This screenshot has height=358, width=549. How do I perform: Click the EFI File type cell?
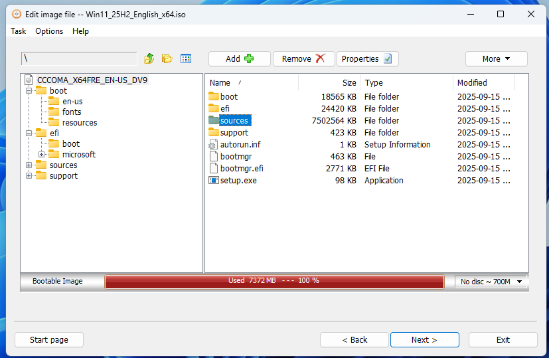pyautogui.click(x=377, y=169)
